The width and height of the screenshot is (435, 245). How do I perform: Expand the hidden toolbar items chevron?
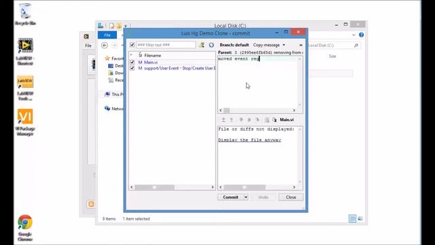300,45
